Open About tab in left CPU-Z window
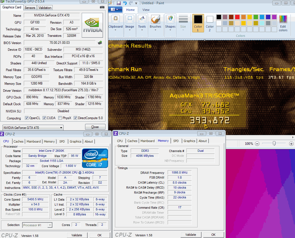The height and width of the screenshot is (238, 295). coord(89,141)
